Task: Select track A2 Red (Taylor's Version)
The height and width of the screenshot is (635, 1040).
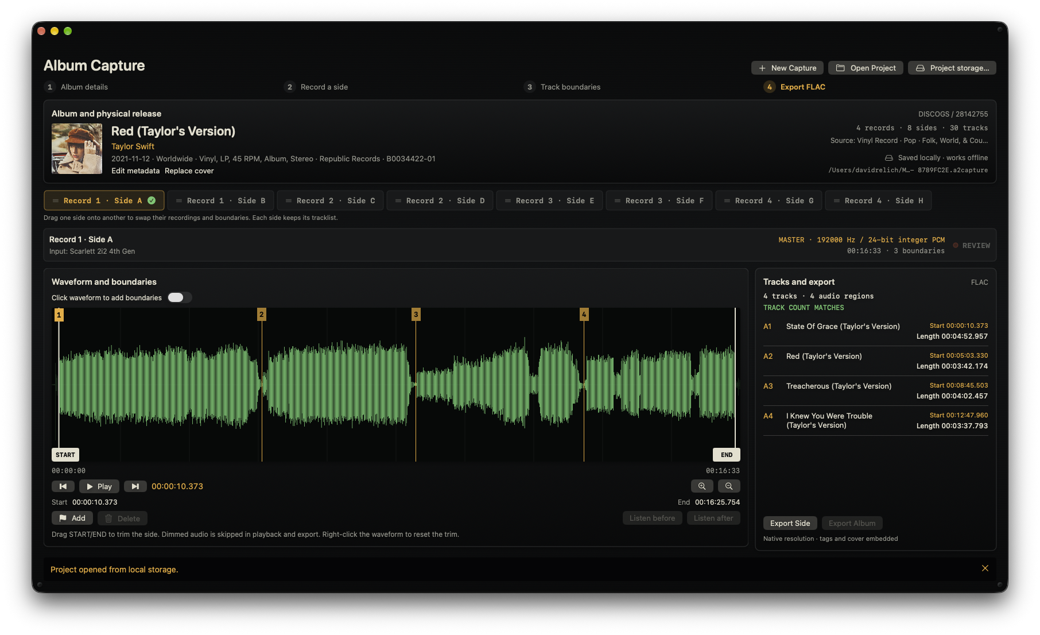Action: (876, 361)
